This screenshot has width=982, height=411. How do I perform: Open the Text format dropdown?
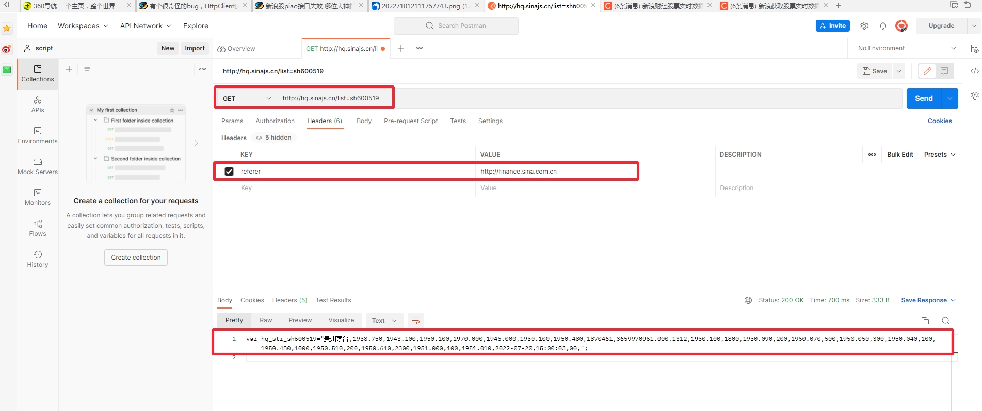pyautogui.click(x=384, y=321)
